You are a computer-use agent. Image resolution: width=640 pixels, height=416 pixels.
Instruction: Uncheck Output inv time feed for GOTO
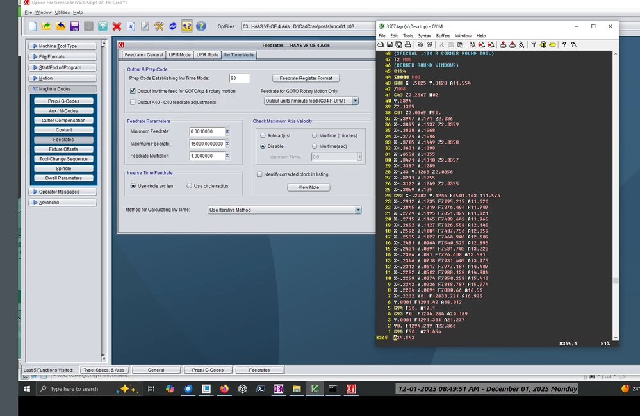pyautogui.click(x=133, y=91)
